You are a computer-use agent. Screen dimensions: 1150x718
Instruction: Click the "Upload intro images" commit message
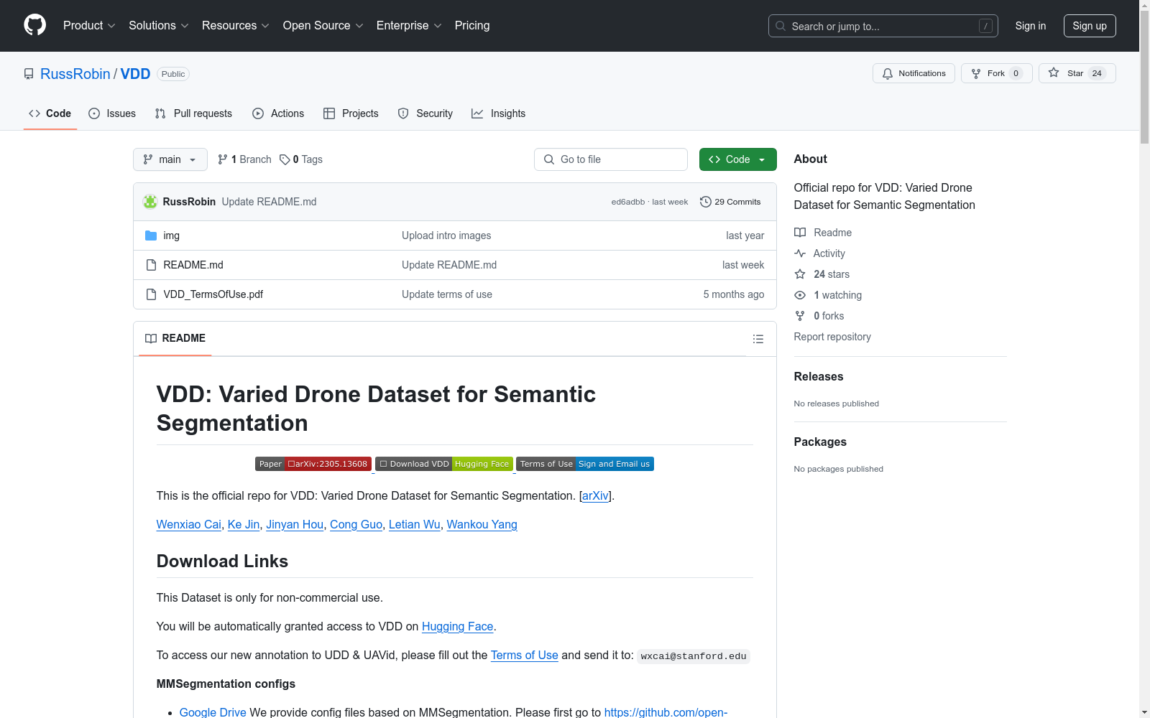[x=446, y=236]
